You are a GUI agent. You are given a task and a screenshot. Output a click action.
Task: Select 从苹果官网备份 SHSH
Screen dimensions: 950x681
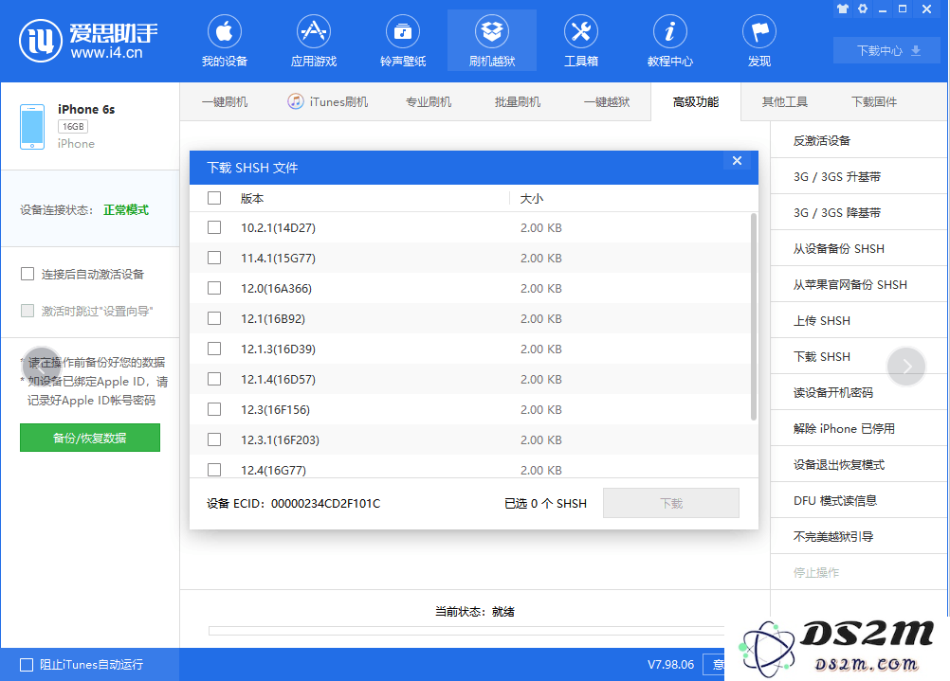tap(859, 284)
